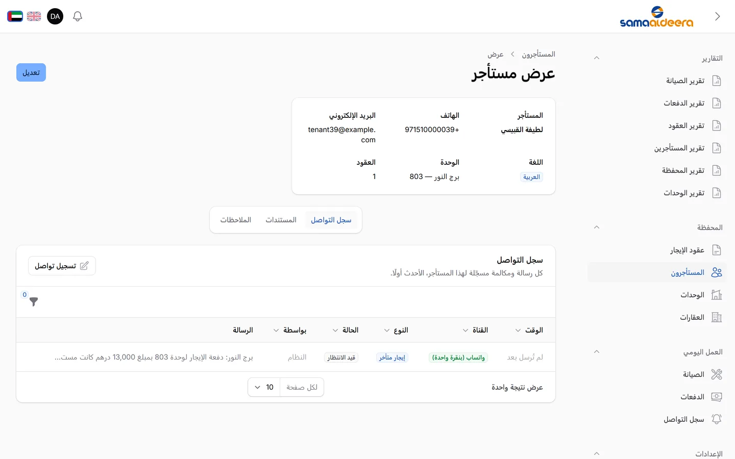735x459 pixels.
Task: Switch language with the UAE flag
Action: (15, 16)
